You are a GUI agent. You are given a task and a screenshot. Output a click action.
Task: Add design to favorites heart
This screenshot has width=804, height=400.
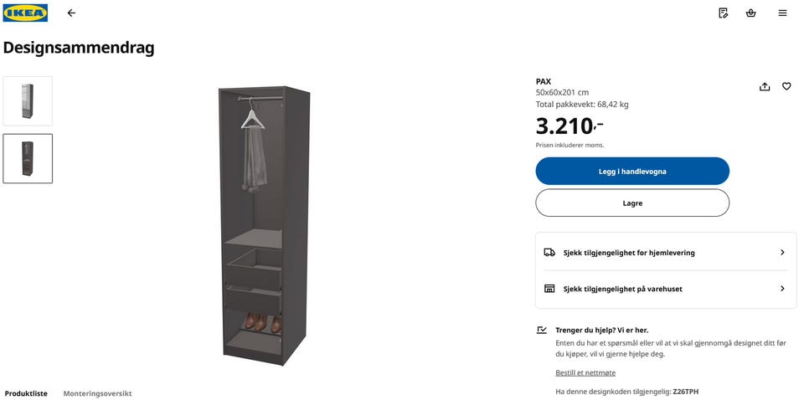coord(786,86)
